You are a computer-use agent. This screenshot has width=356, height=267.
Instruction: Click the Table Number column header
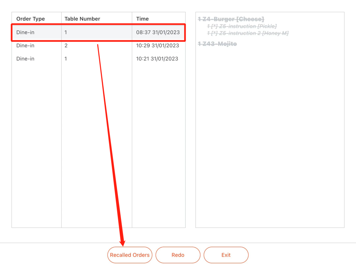click(x=82, y=19)
